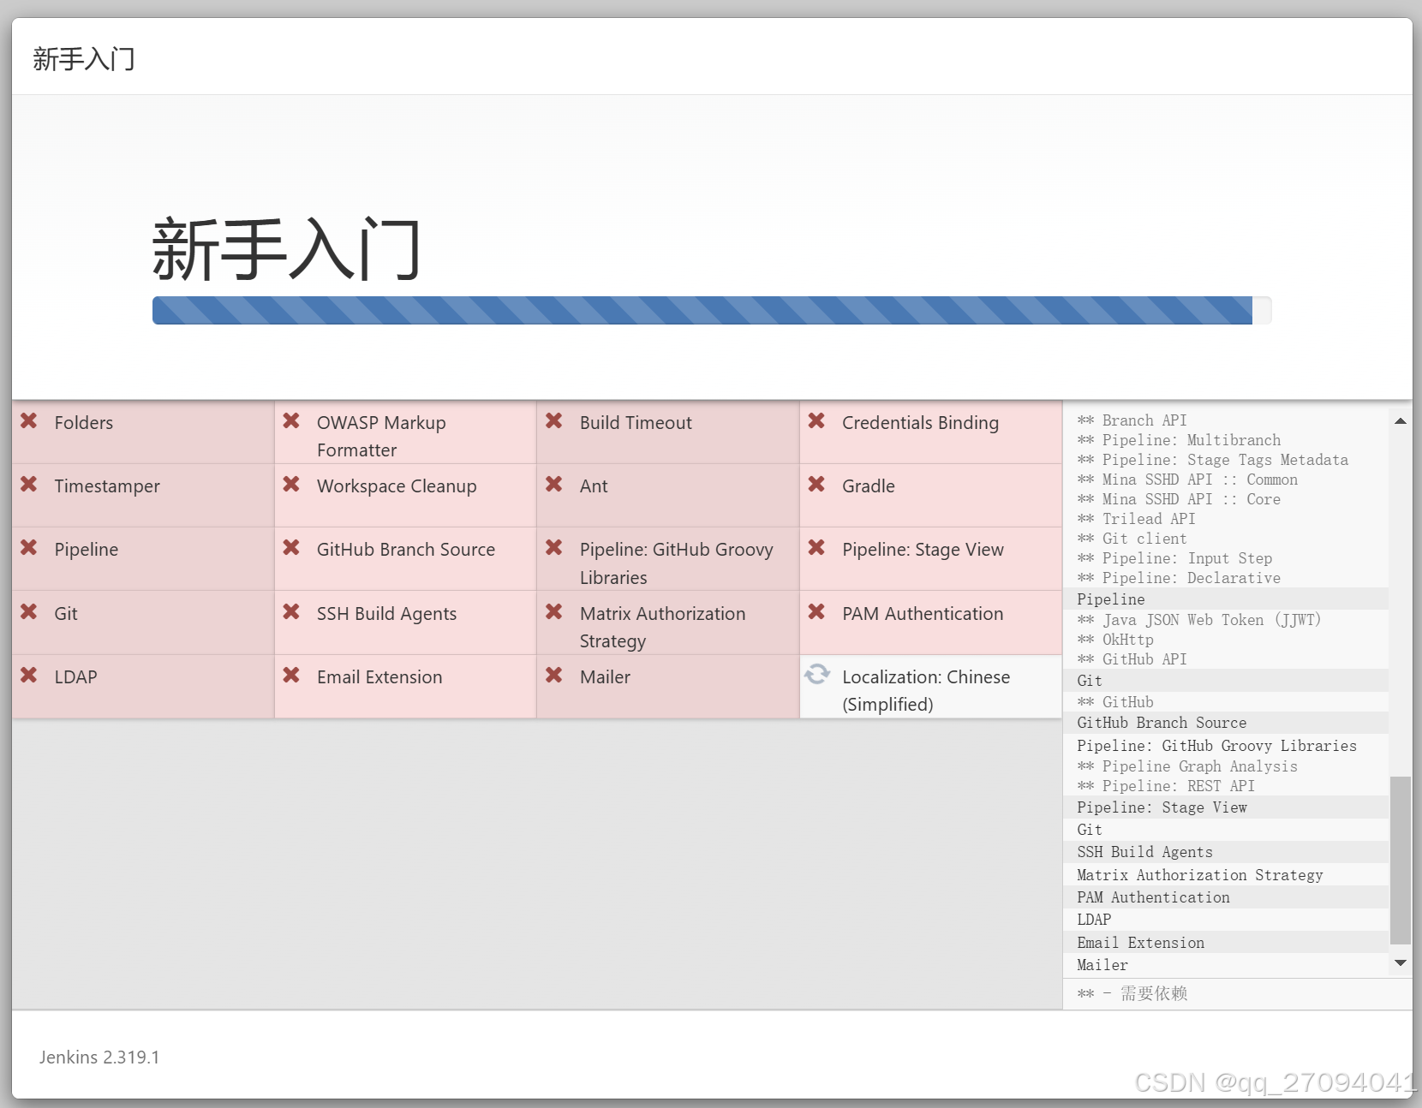
Task: Click the scrollbar down arrow on plugin list
Action: (x=1401, y=962)
